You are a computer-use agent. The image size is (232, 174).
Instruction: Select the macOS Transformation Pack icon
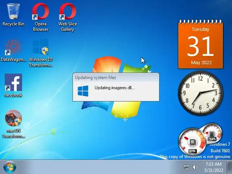click(x=13, y=124)
